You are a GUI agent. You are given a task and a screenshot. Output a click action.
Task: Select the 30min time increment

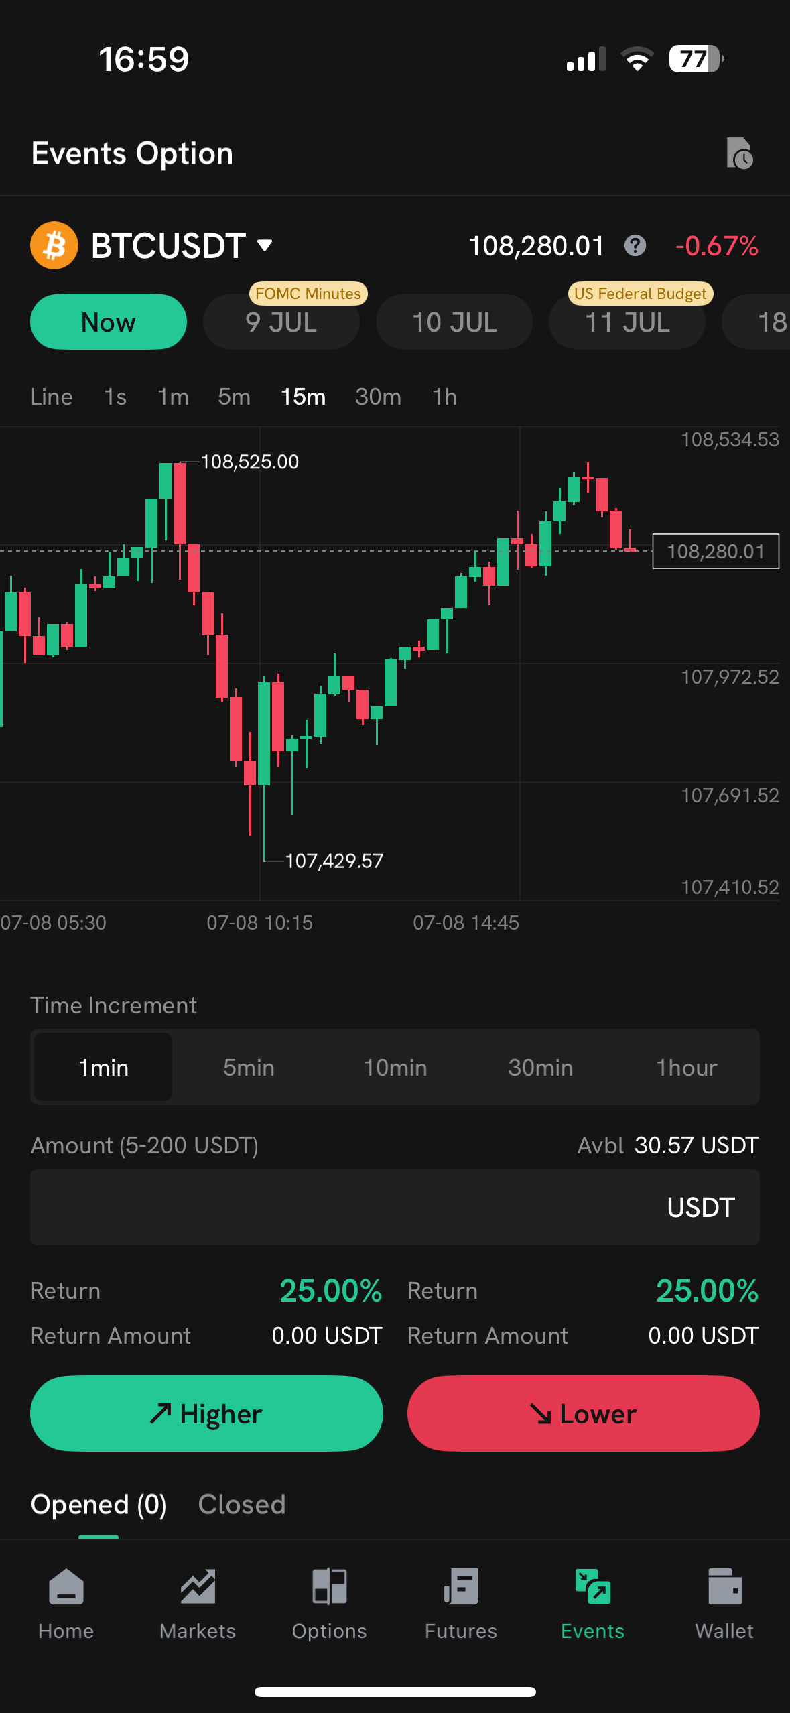coord(540,1068)
